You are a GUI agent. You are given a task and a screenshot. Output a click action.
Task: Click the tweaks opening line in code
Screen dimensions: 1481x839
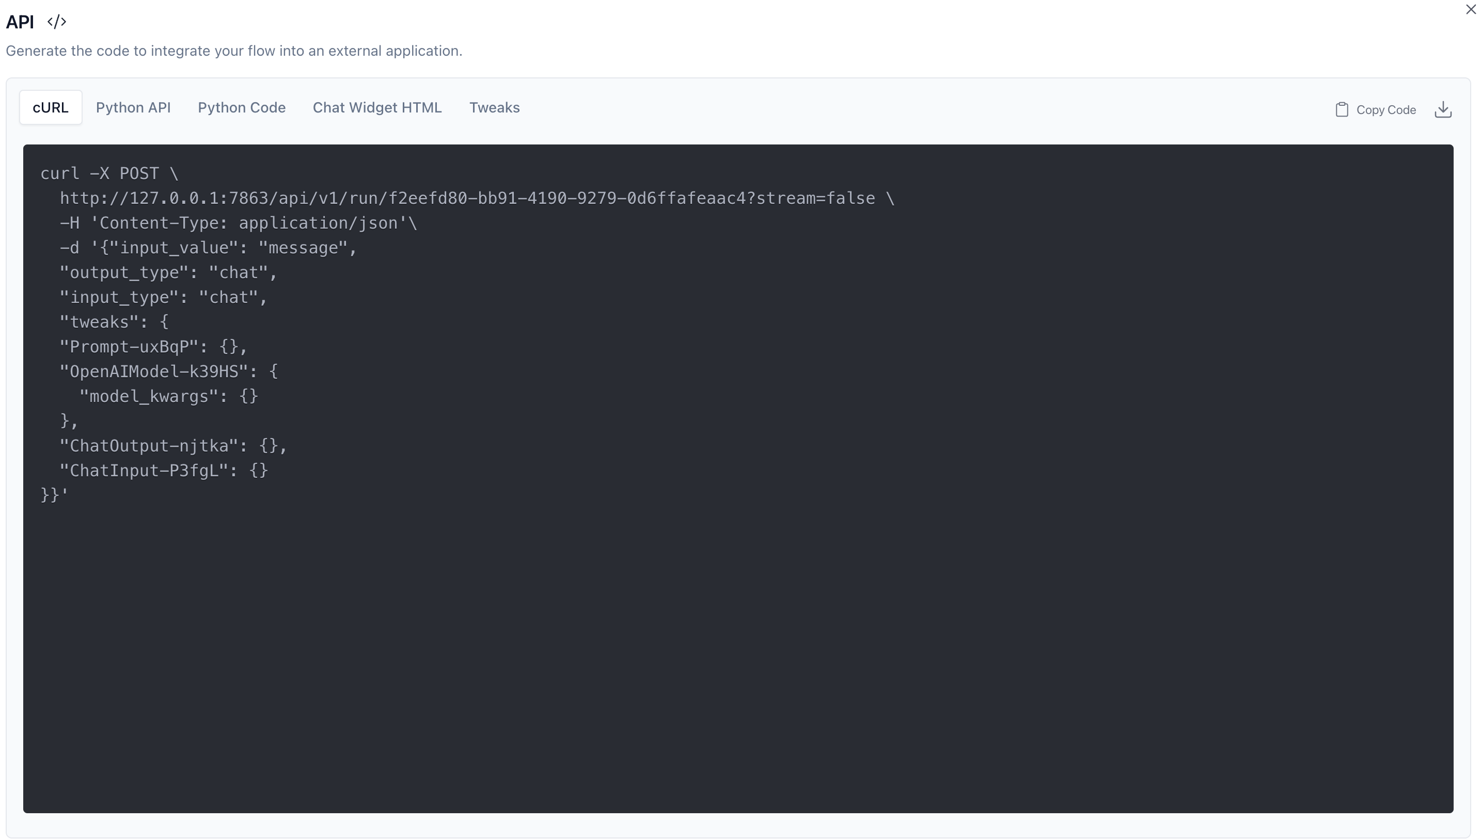tap(114, 322)
